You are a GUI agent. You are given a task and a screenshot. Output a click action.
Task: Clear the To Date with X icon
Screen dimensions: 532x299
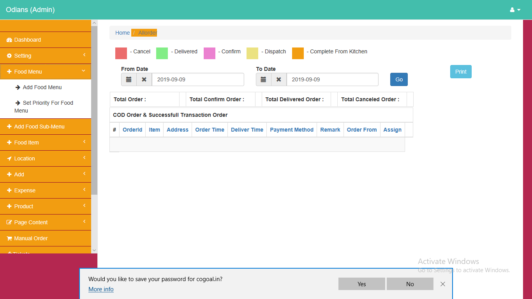[278, 79]
